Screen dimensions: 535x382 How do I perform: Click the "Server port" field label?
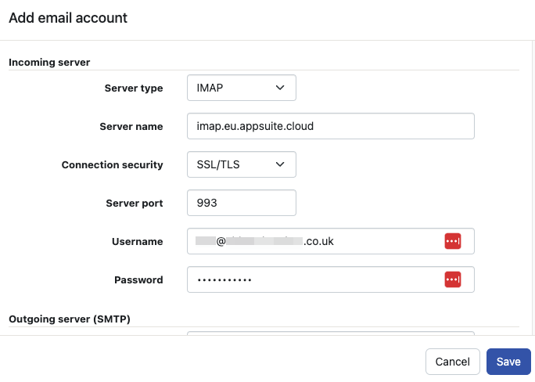click(x=135, y=204)
